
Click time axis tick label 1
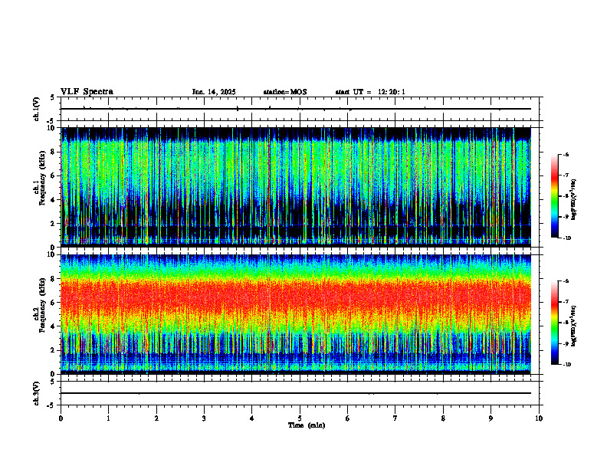(108, 418)
